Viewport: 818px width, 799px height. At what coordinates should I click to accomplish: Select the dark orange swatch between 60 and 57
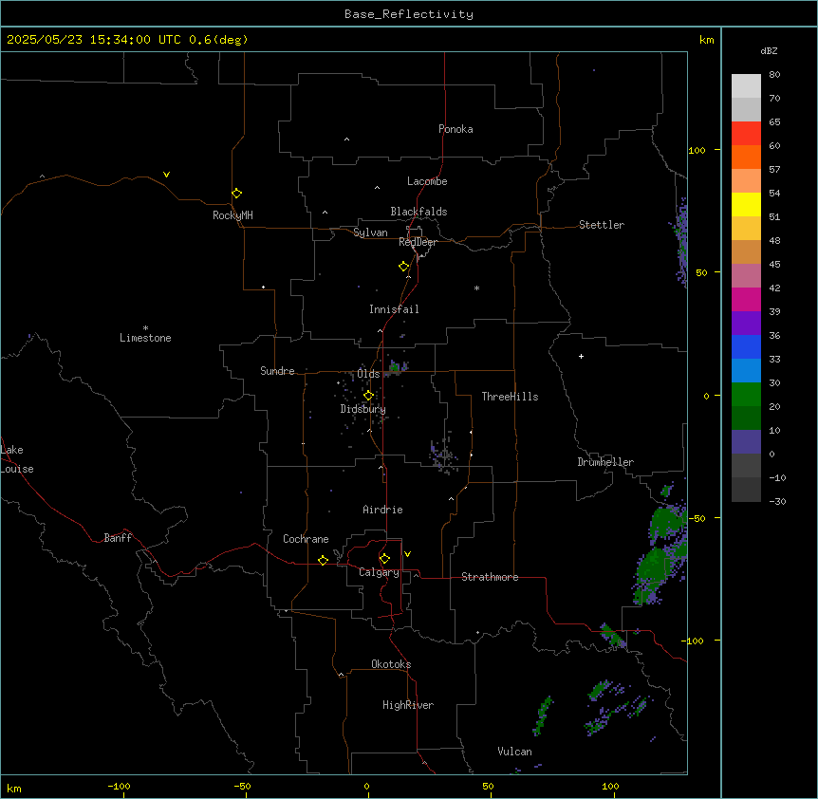746,157
